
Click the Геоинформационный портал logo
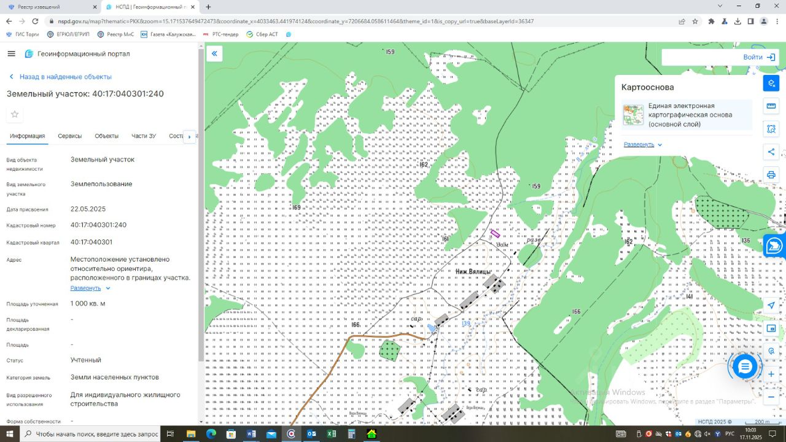[x=77, y=54]
